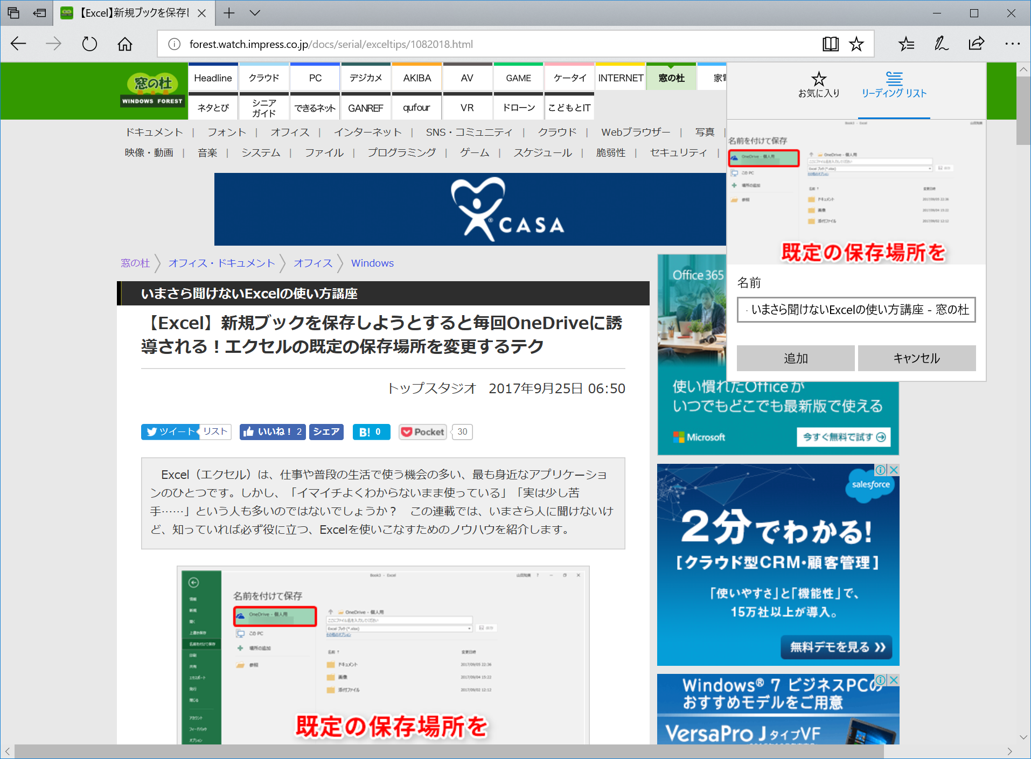Open the tab preview chevron

click(255, 13)
